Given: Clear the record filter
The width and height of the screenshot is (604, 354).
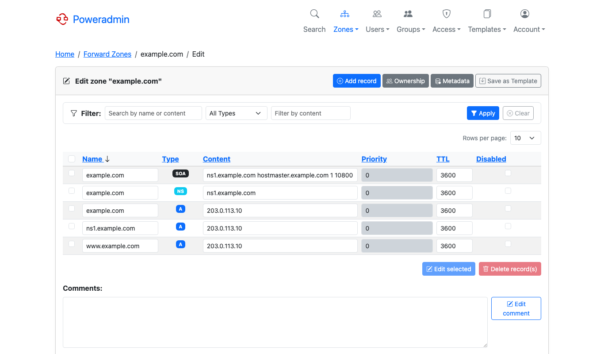Looking at the screenshot, I should tap(518, 113).
